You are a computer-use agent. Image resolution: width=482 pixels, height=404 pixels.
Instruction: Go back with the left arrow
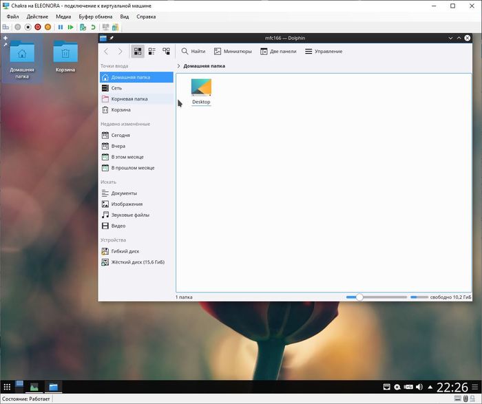[106, 51]
